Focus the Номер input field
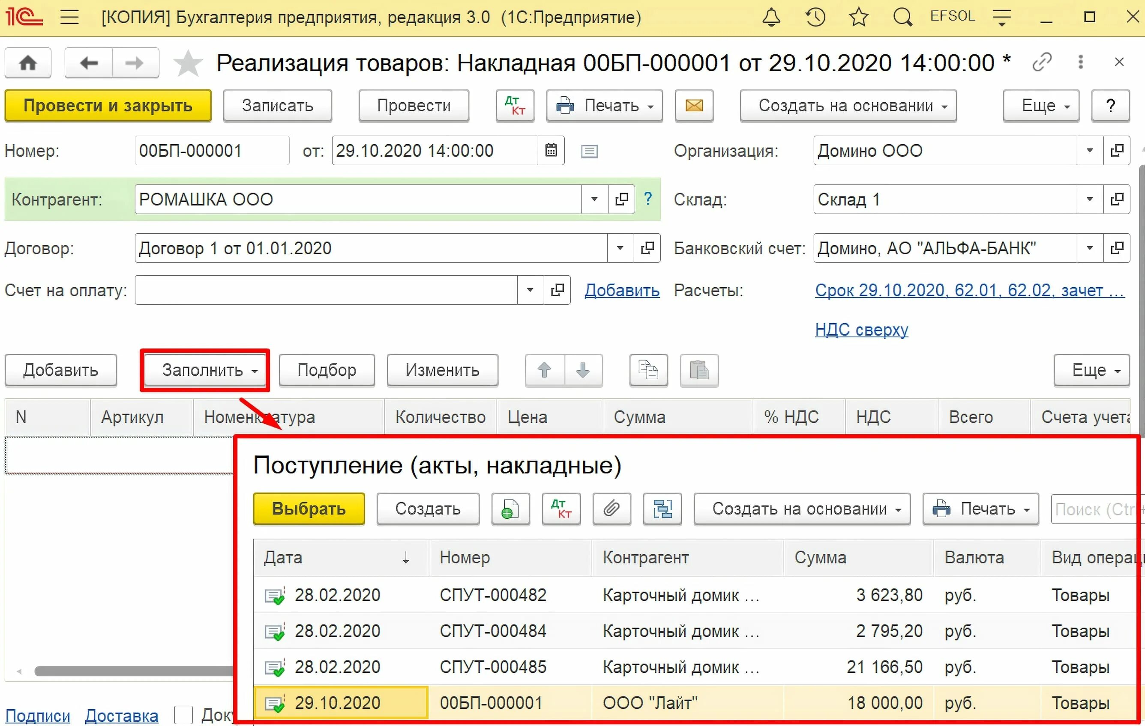Image resolution: width=1145 pixels, height=726 pixels. pyautogui.click(x=212, y=151)
